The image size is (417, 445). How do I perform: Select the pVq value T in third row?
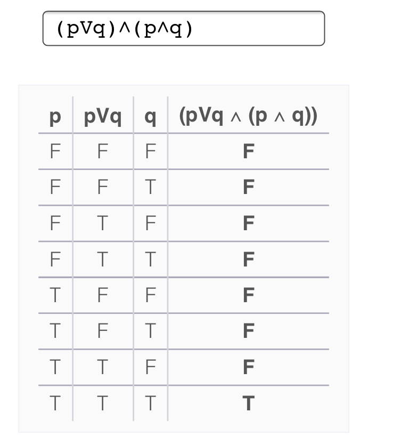[103, 224]
